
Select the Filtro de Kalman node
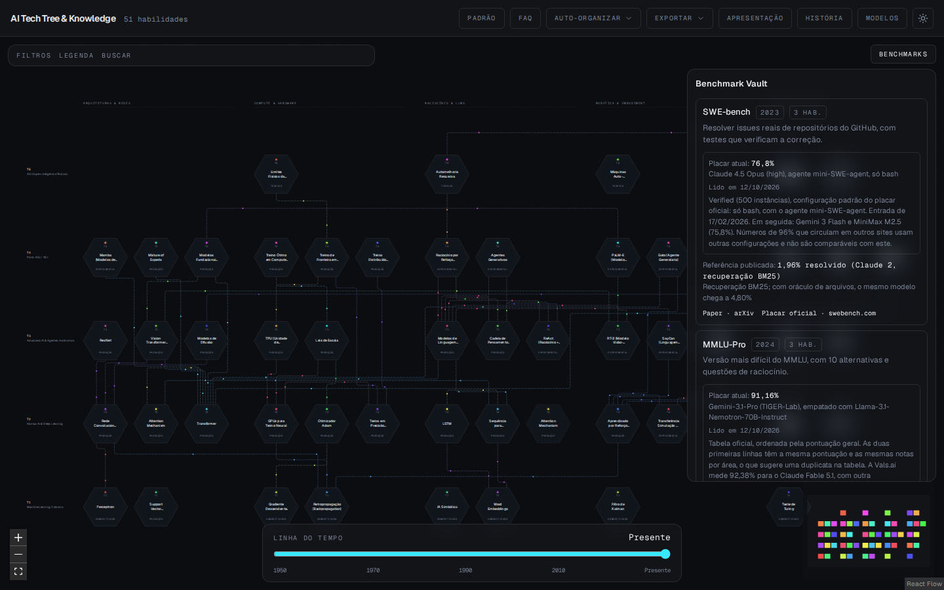pyautogui.click(x=618, y=507)
